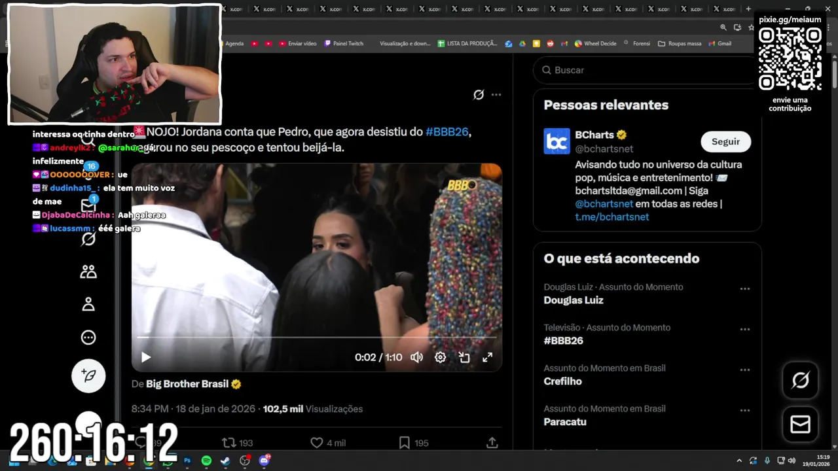Open the @bchartsnet mention link in bio

pos(604,203)
